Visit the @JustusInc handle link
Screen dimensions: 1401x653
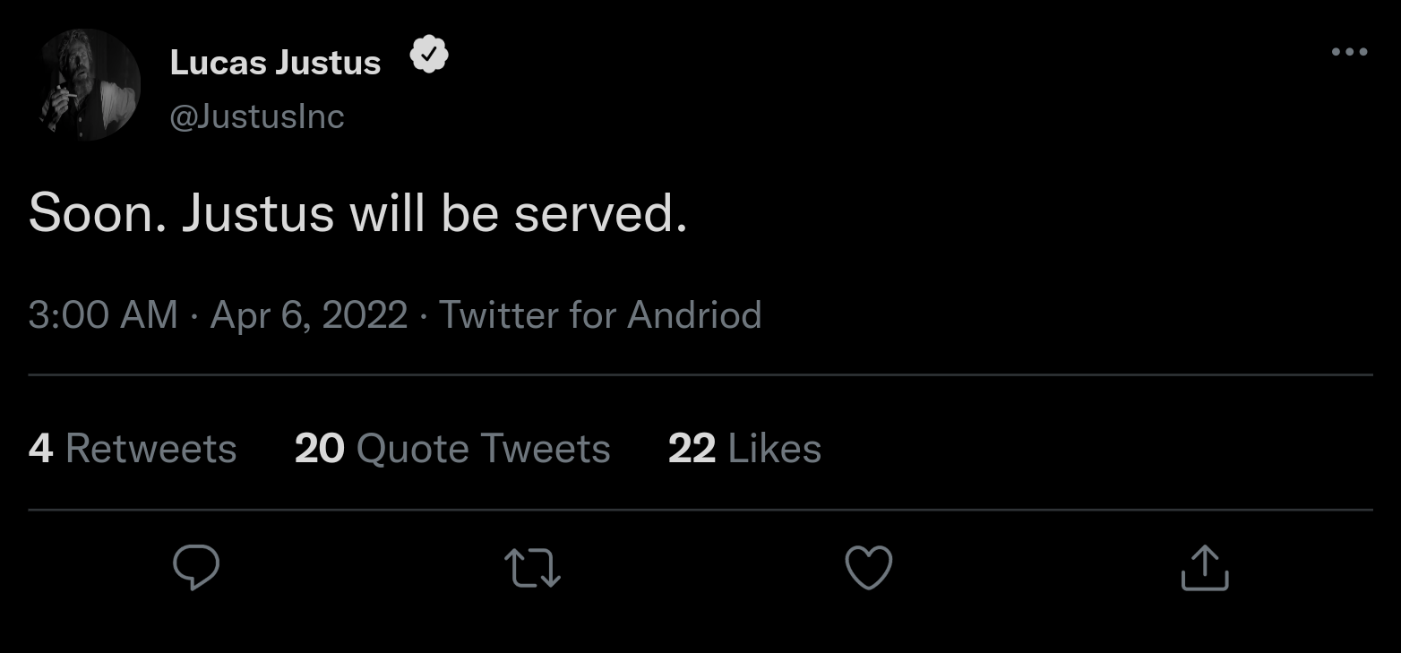(256, 116)
